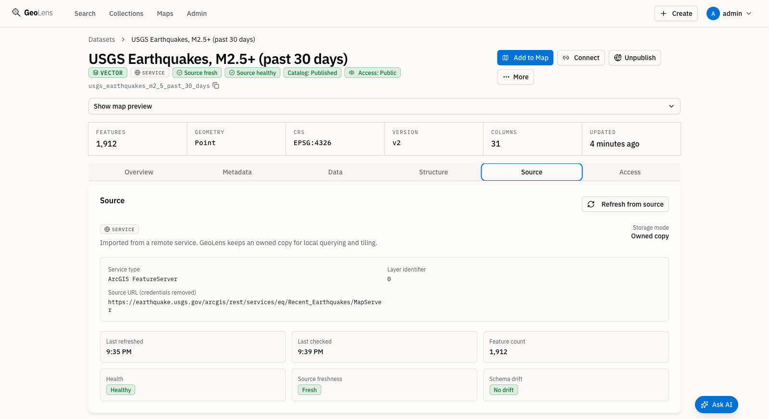Click the Ask AI sparkle icon
The height and width of the screenshot is (419, 769).
[705, 405]
